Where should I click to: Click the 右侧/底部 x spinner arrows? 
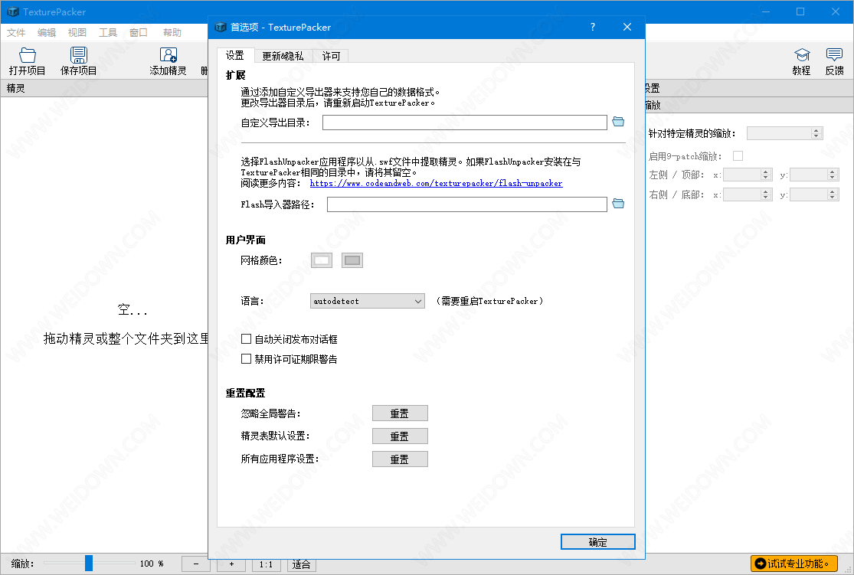766,194
